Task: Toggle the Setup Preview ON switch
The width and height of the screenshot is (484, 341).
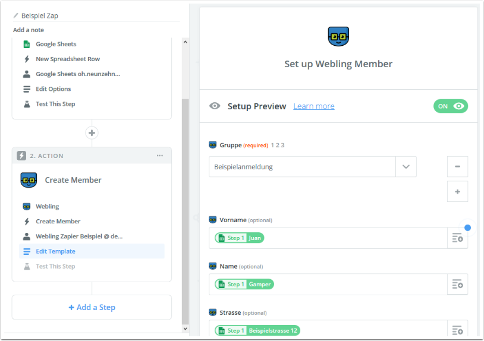Action: pos(451,106)
